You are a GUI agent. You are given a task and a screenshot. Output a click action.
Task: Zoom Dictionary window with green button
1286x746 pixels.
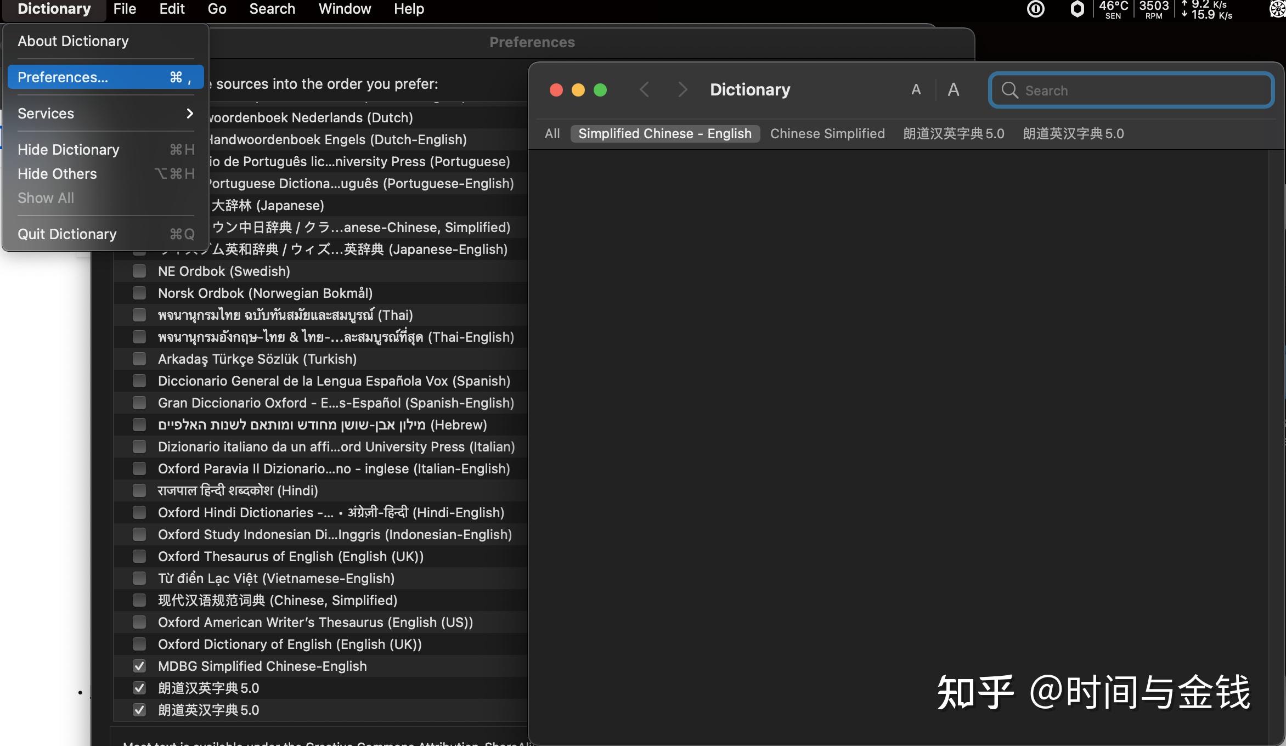(x=600, y=90)
